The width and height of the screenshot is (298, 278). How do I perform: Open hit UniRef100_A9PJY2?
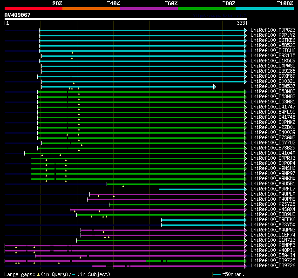point(273,35)
